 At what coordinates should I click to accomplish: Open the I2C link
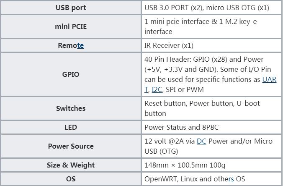click(157, 89)
